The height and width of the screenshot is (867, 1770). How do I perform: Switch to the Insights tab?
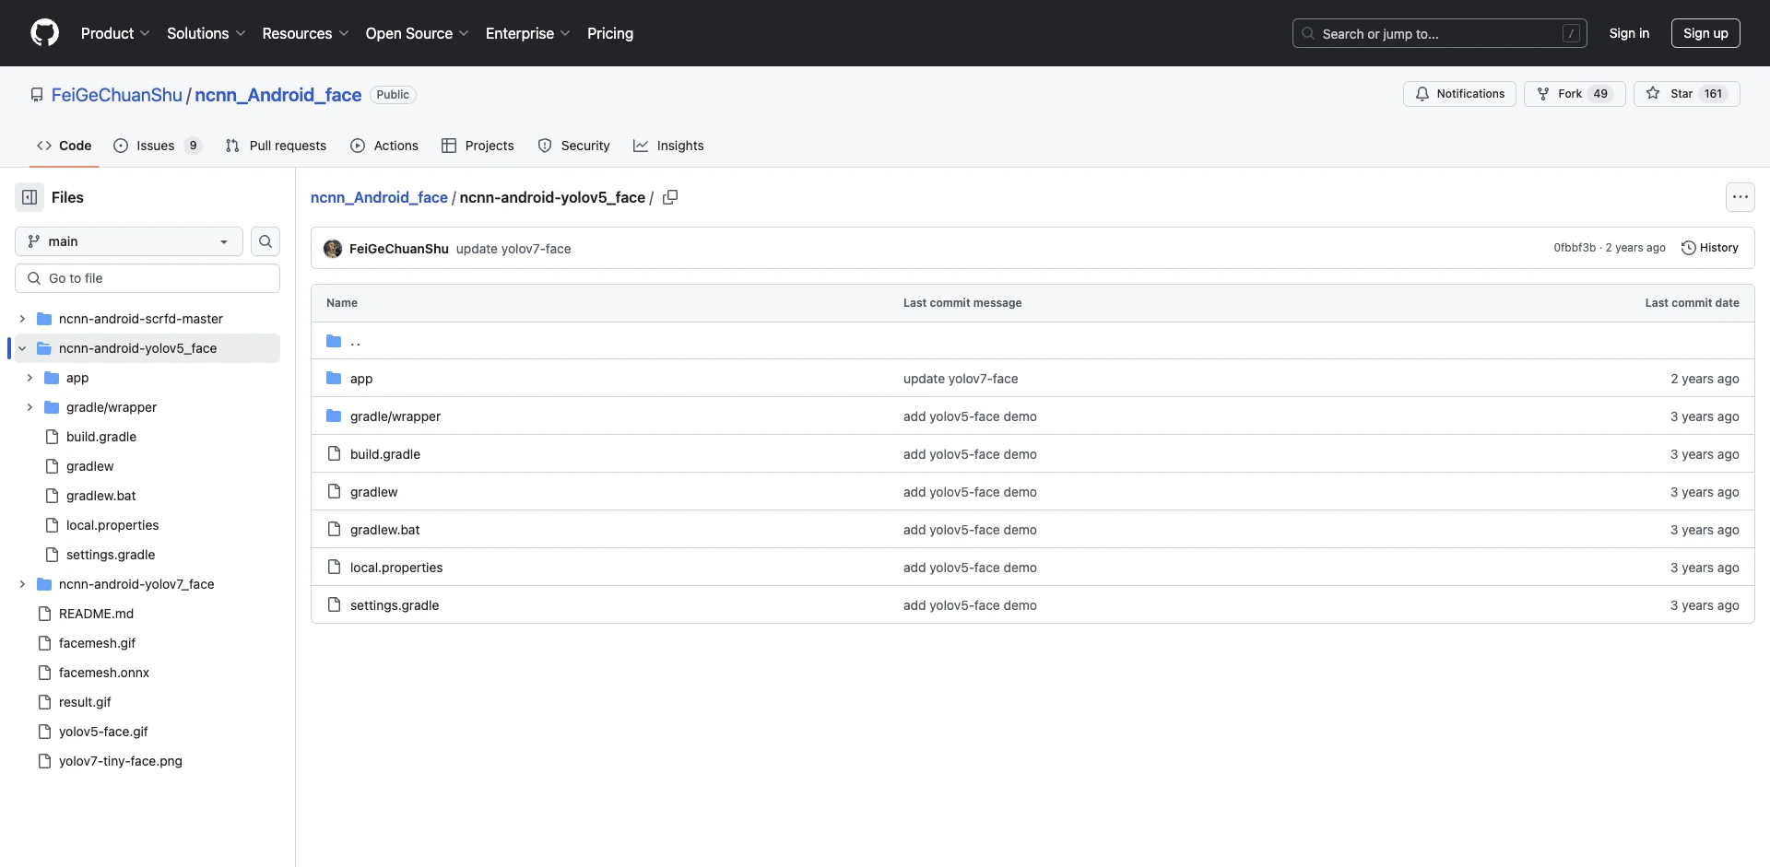coord(668,146)
